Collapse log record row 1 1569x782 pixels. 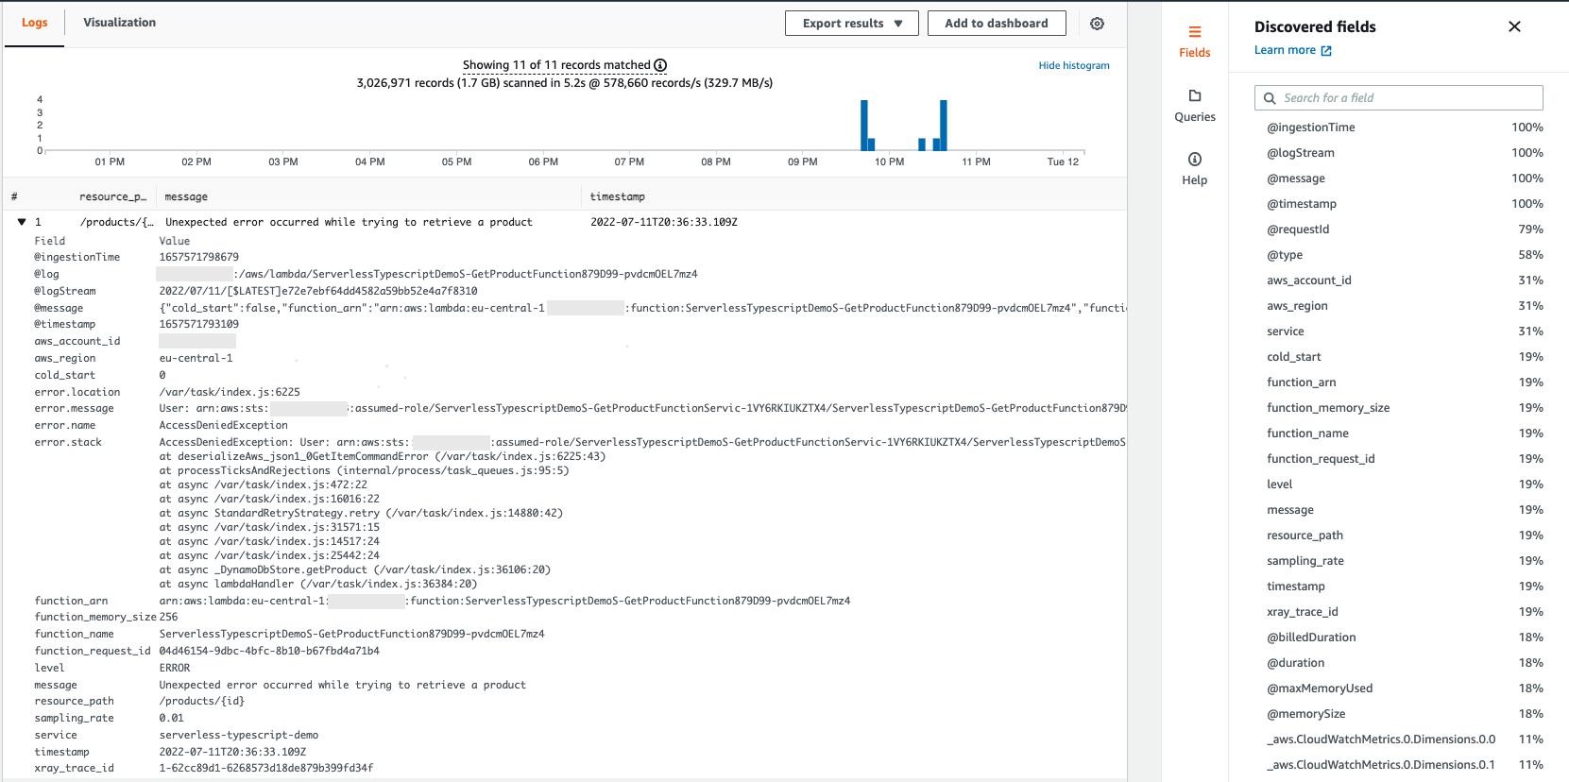coord(22,222)
